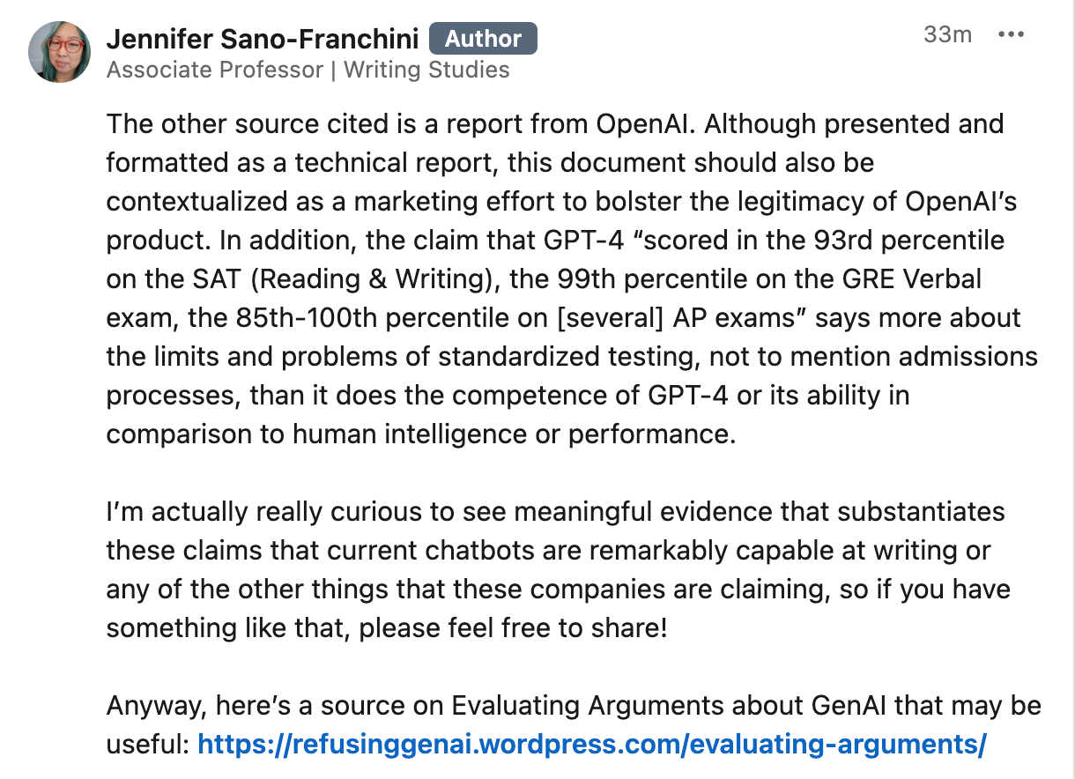Open the refusinggenai.wordpress.com evaluating-arguments link

[591, 745]
